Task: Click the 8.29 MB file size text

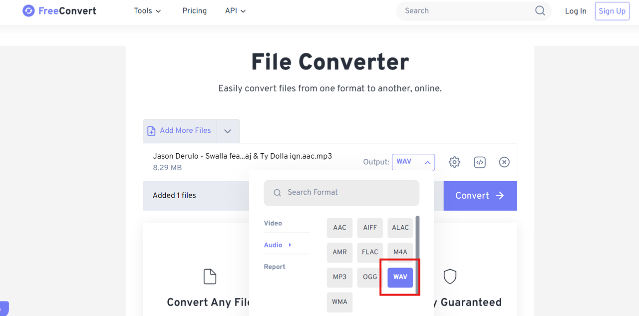Action: [167, 168]
